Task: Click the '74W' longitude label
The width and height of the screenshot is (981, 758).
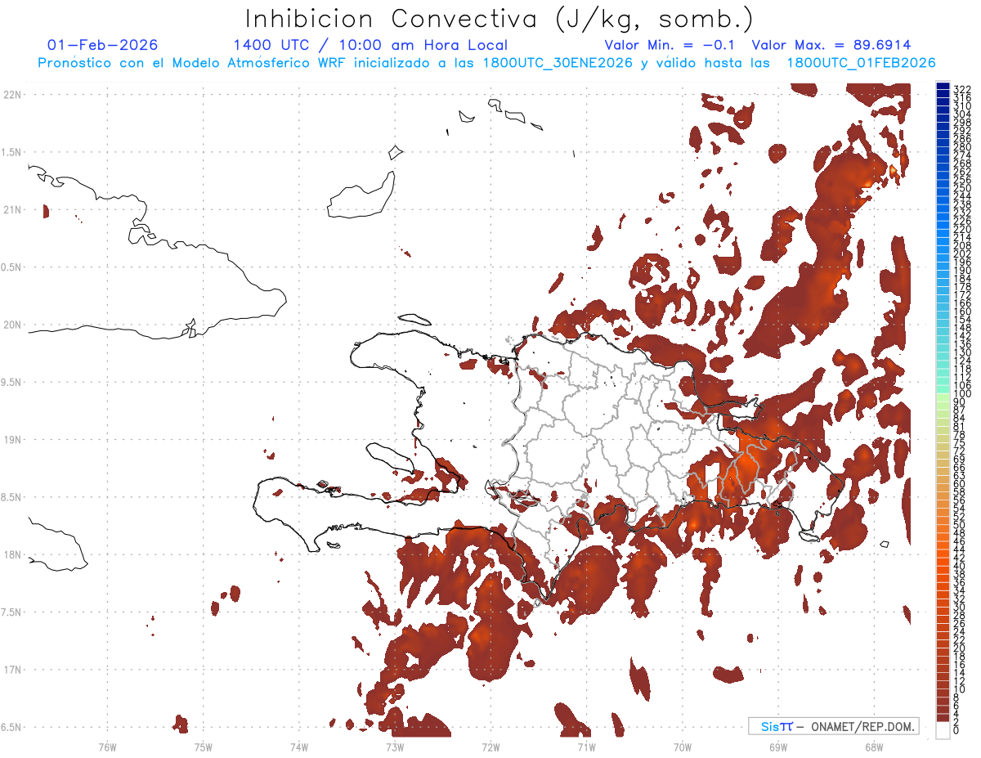Action: 298,747
